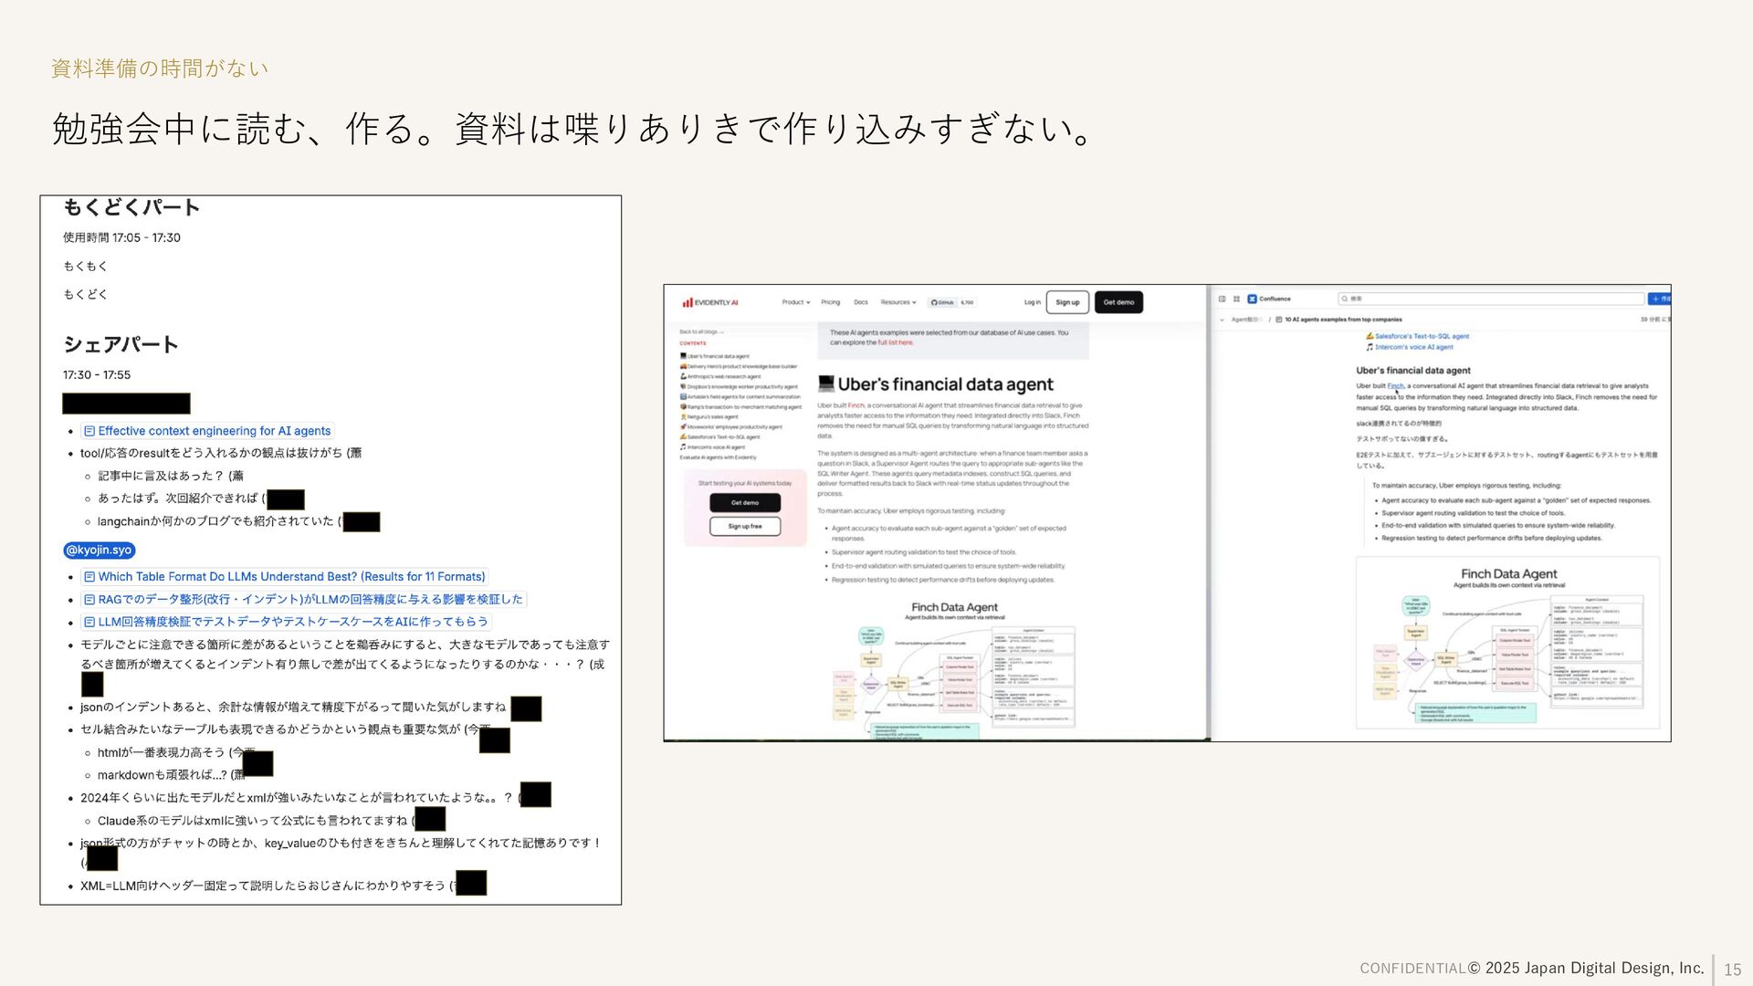This screenshot has height=986, width=1753.
Task: Click the Confluence search field
Action: (1490, 299)
